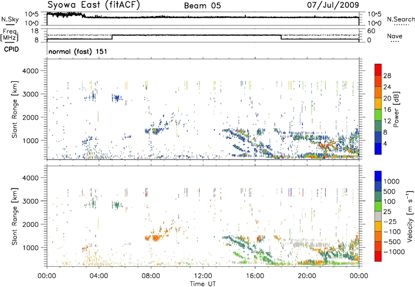Click the 16 tick on the Power scale
Image resolution: width=415 pixels, height=287 pixels.
[387, 110]
